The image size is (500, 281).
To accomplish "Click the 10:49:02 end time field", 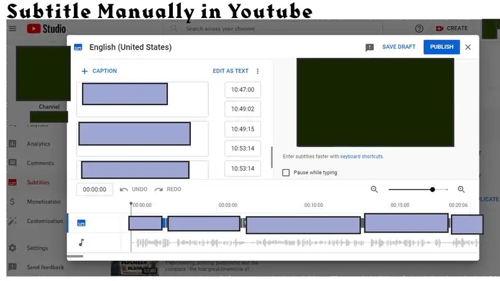I will pyautogui.click(x=243, y=109).
